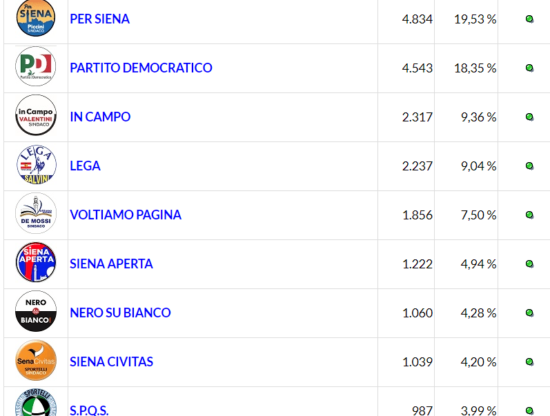The width and height of the screenshot is (550, 416).
Task: Select the LEGA list link
Action: click(85, 166)
